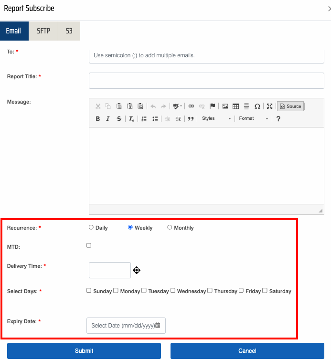Open the spell check dropdown arrow
The height and width of the screenshot is (360, 331).
pyautogui.click(x=181, y=106)
